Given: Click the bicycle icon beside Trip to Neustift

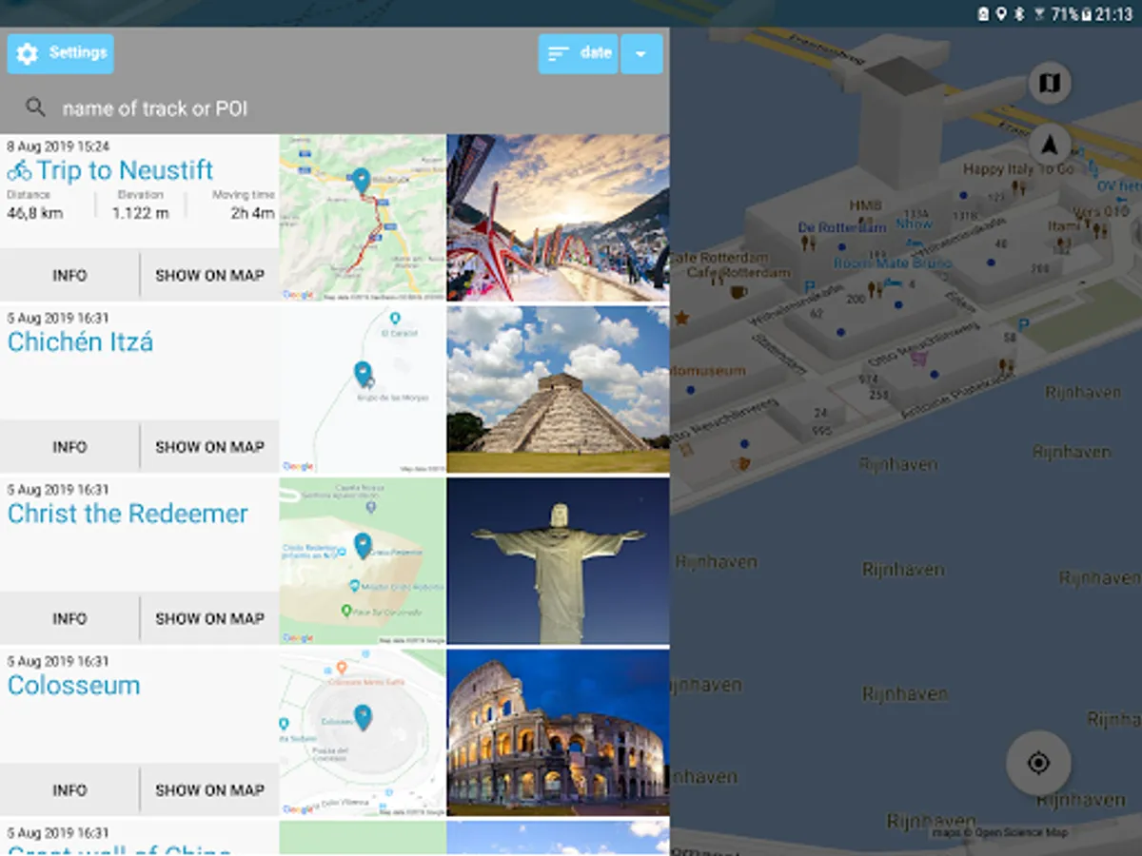Looking at the screenshot, I should pyautogui.click(x=20, y=171).
